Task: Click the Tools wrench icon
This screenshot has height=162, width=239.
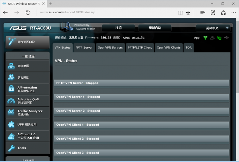Action: coord(11,148)
